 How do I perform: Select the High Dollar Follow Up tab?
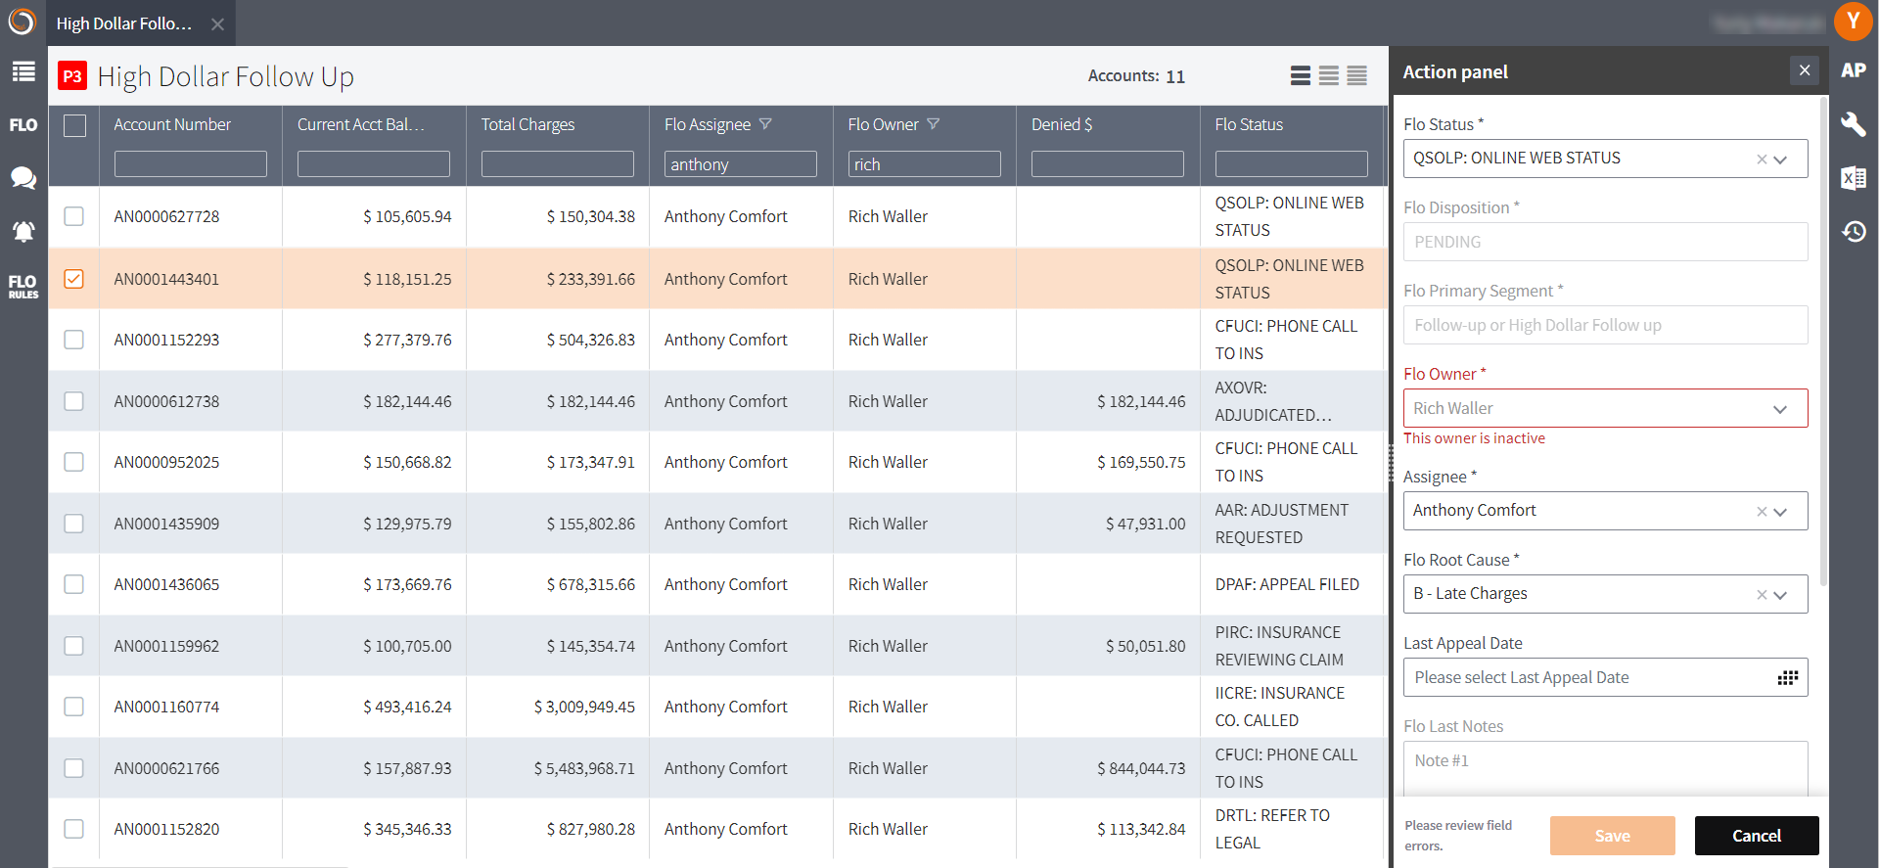tap(124, 23)
